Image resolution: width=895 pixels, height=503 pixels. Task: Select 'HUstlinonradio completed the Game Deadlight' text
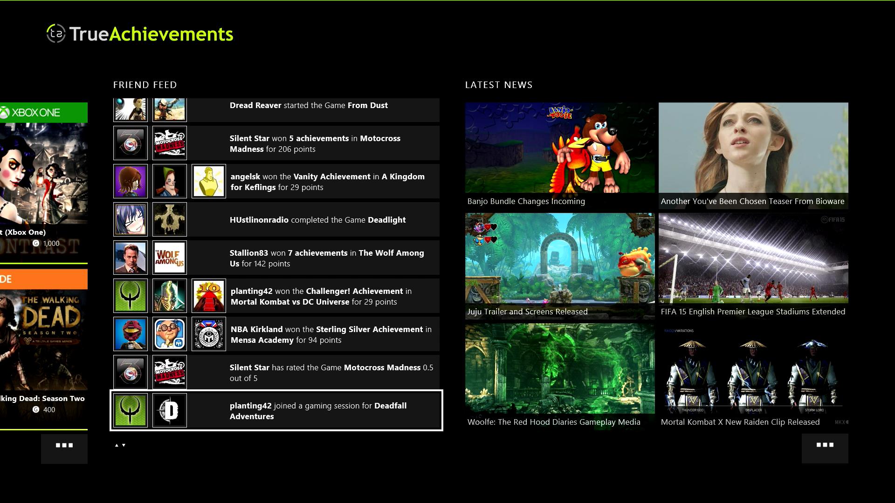317,220
